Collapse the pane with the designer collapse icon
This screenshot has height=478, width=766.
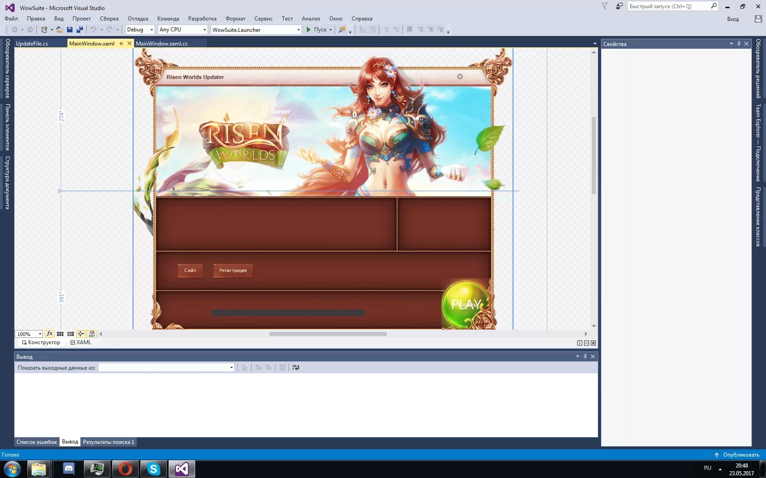click(593, 343)
